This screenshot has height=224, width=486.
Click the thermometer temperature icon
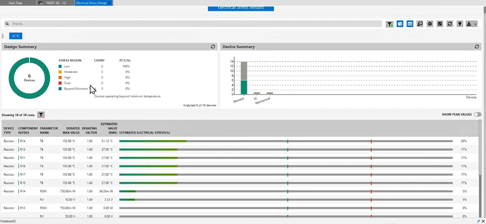point(3,36)
